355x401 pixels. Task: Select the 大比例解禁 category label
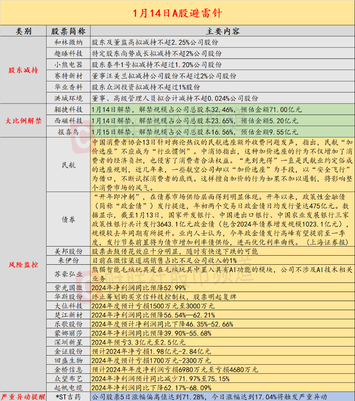point(22,120)
